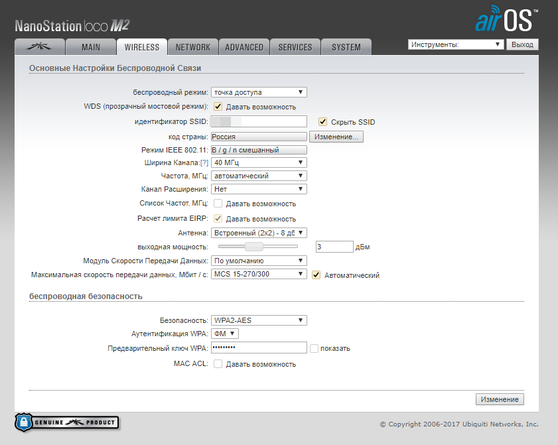The height and width of the screenshot is (445, 558).
Task: Enable the MAC ACL checkbox
Action: [x=218, y=364]
